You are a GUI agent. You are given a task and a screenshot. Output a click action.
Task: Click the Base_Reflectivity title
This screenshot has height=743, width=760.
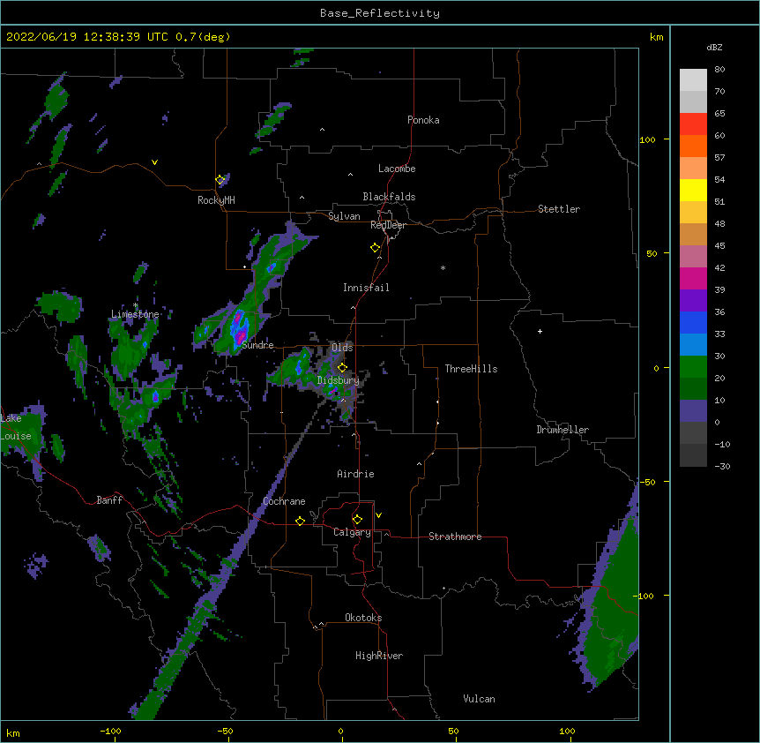pyautogui.click(x=380, y=13)
